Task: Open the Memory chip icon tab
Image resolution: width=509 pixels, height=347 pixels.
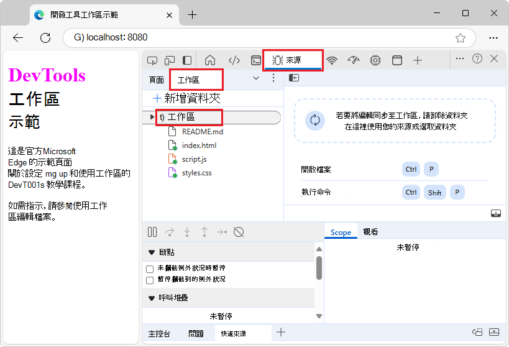Action: pyautogui.click(x=375, y=60)
